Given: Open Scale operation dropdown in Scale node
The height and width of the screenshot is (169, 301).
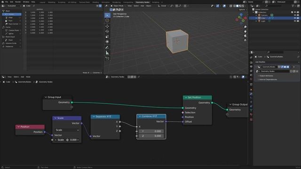Looking at the screenshot, I should point(67,130).
